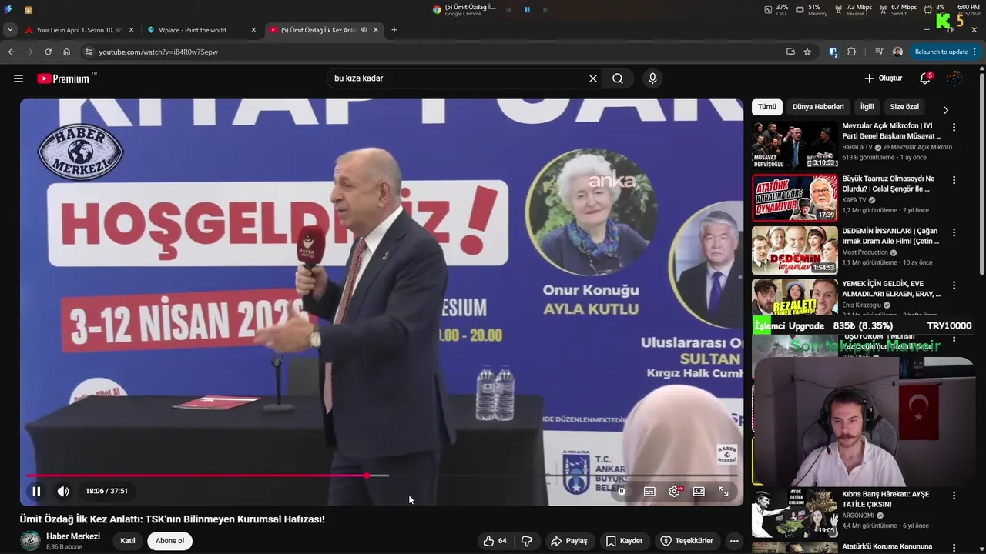Send thanks via Teşekkürler button

[x=686, y=541]
